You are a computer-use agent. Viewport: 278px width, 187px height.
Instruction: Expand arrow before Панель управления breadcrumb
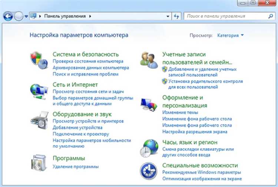40,16
